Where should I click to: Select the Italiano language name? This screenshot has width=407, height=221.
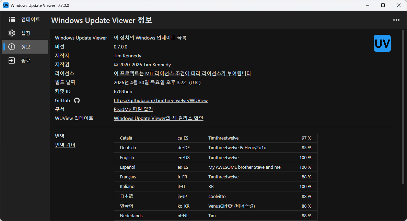[x=127, y=186]
